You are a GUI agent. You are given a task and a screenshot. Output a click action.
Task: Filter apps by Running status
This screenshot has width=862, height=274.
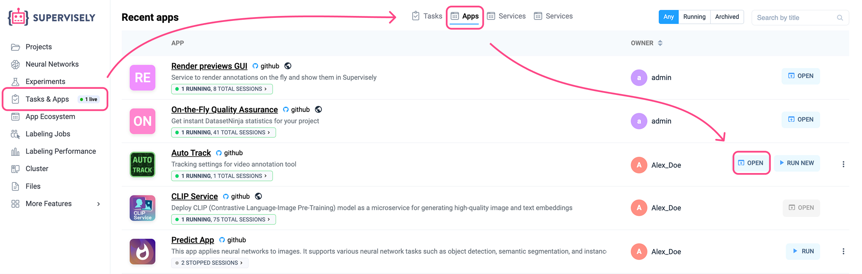point(694,17)
